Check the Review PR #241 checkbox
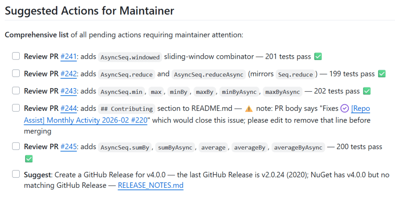 pyautogui.click(x=16, y=56)
